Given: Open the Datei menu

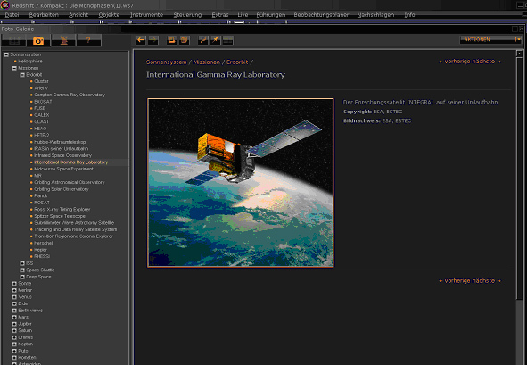Looking at the screenshot, I should click(12, 15).
